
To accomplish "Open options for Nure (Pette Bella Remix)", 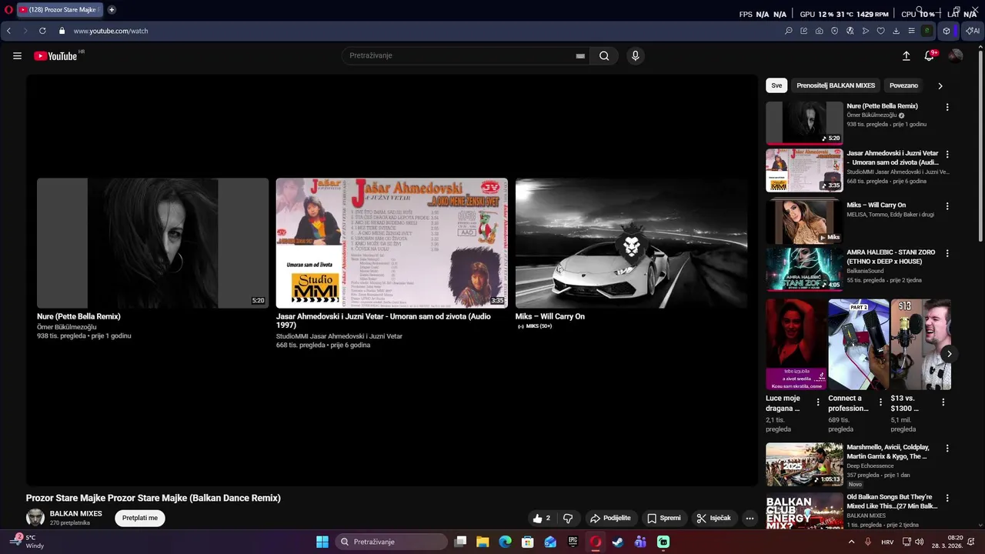I will click(947, 107).
